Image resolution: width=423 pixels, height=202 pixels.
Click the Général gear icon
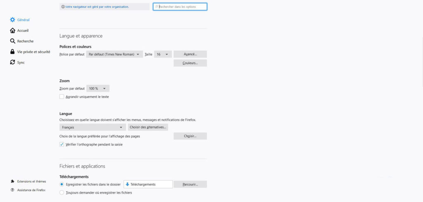pyautogui.click(x=12, y=20)
